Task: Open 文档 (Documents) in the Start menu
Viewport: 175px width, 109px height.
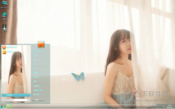Action: coord(35,55)
